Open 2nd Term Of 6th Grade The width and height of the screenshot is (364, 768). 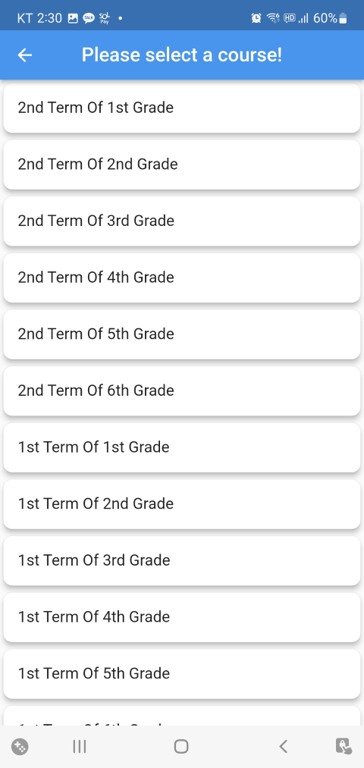coord(182,391)
